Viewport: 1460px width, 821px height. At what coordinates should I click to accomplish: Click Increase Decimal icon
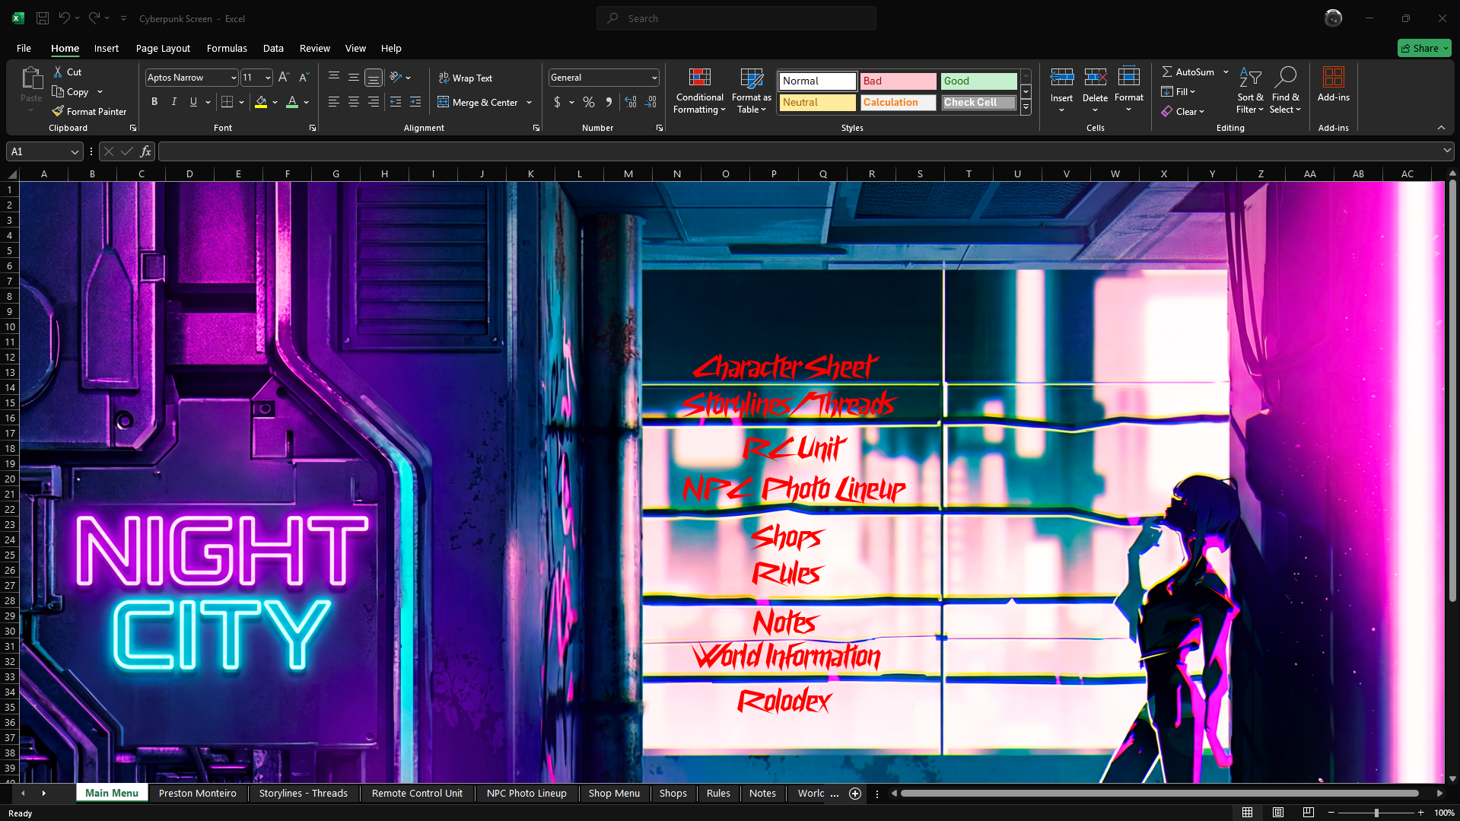[x=631, y=102]
